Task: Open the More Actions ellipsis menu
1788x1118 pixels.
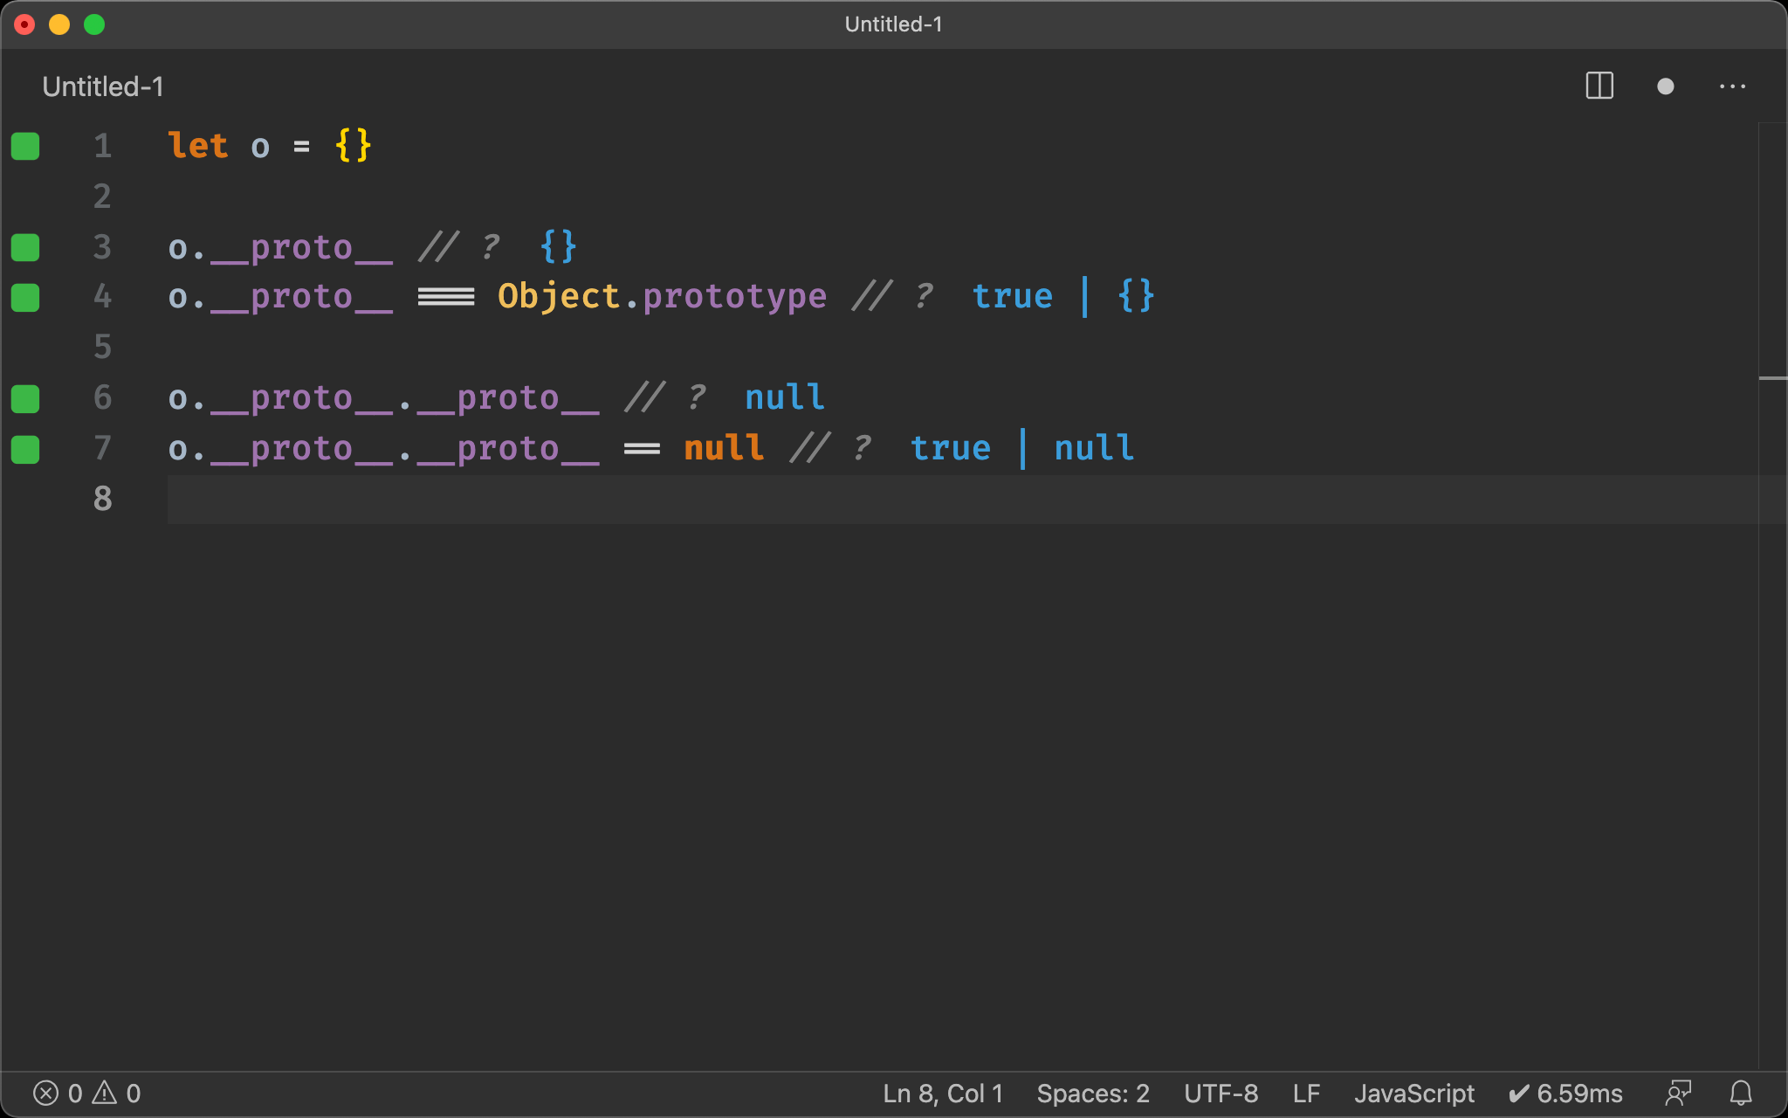Action: pyautogui.click(x=1732, y=86)
